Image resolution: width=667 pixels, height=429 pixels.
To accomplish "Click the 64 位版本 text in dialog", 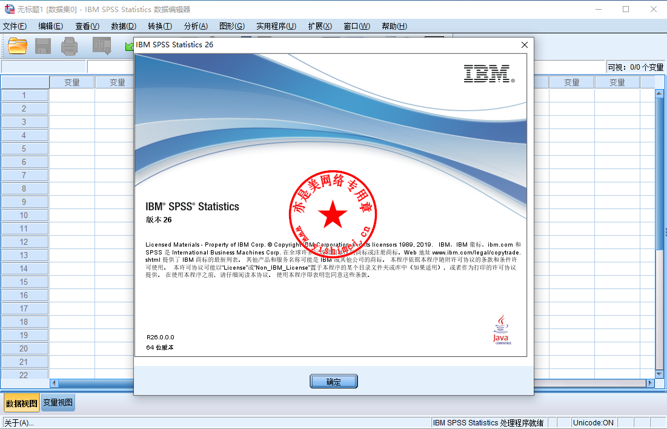I will point(160,347).
